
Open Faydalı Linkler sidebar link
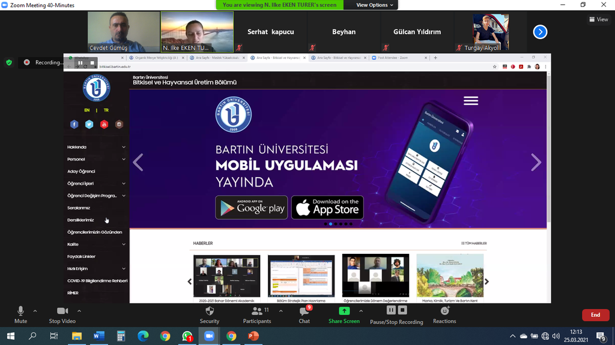point(81,256)
